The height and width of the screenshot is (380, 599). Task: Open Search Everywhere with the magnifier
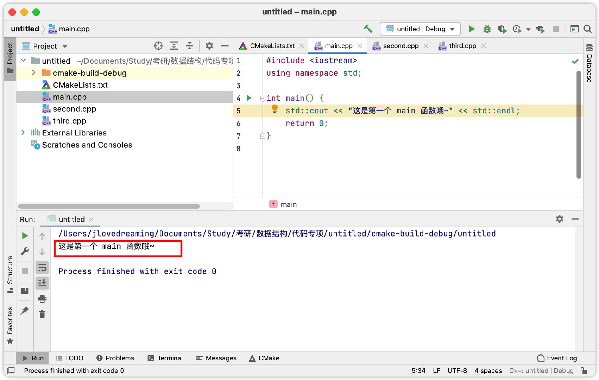(587, 29)
